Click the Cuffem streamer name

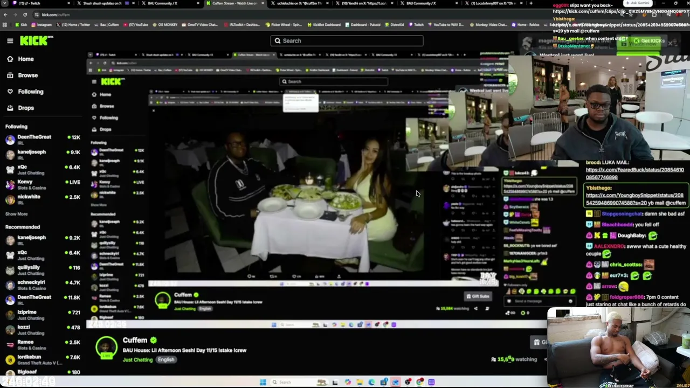coord(135,341)
